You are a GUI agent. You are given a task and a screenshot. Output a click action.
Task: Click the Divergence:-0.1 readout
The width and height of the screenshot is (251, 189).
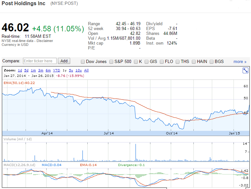[131, 165]
